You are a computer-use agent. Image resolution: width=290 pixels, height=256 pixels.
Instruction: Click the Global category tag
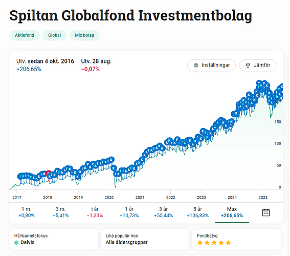tap(54, 35)
